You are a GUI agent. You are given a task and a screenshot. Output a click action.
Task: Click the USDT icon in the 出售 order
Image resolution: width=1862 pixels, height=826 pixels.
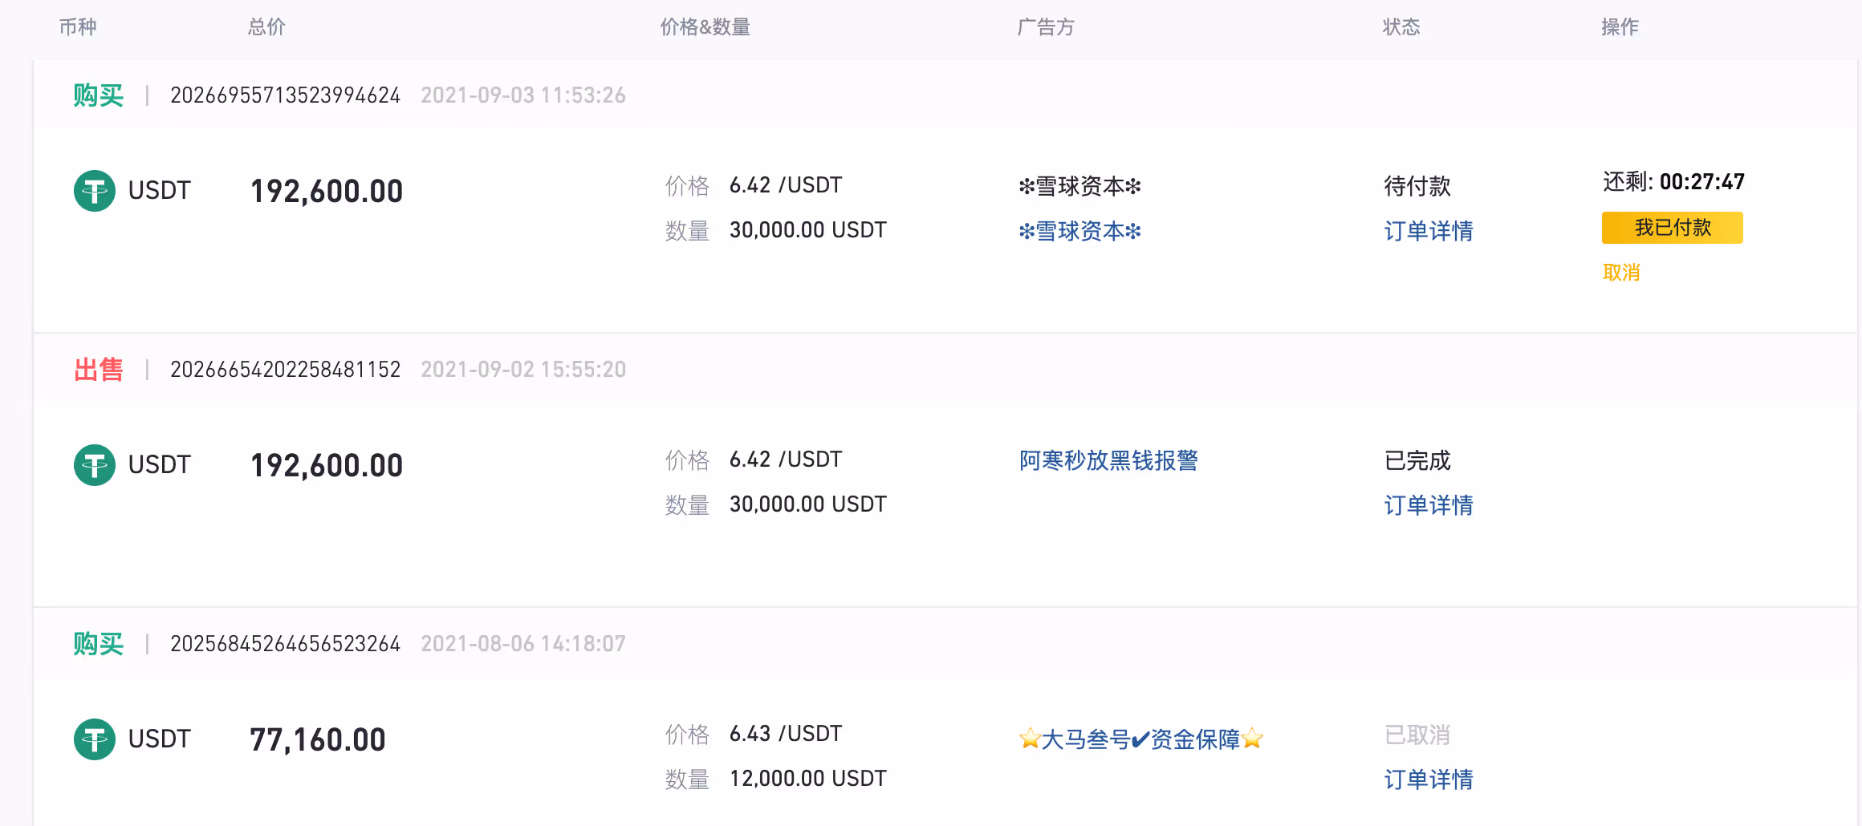click(95, 465)
